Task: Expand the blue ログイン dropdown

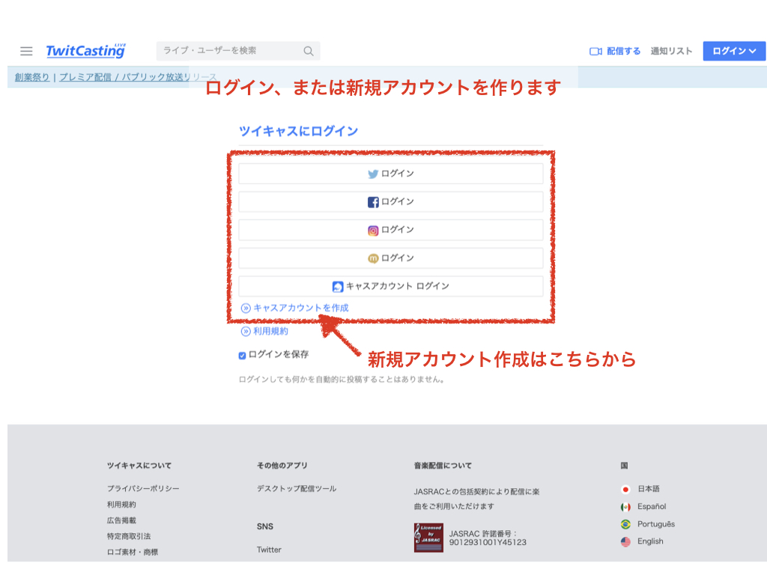Action: pyautogui.click(x=733, y=51)
